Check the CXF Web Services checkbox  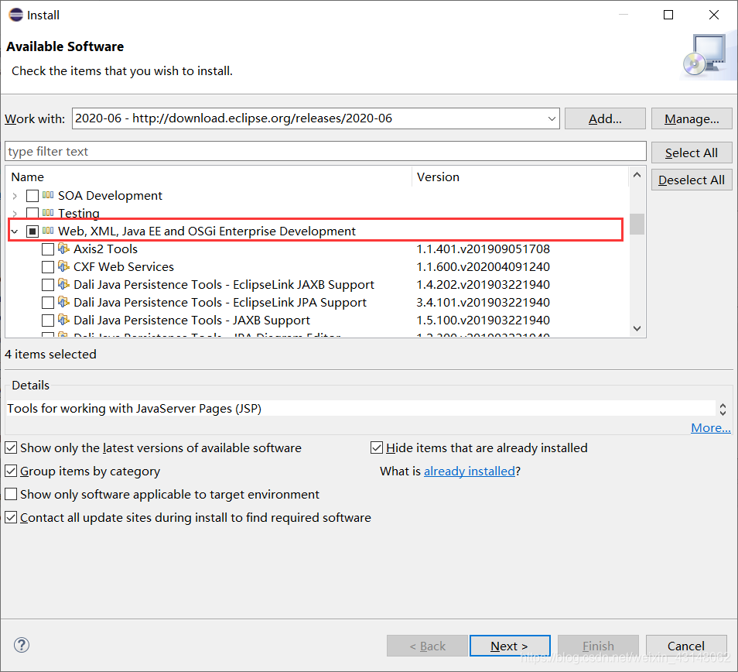click(48, 267)
